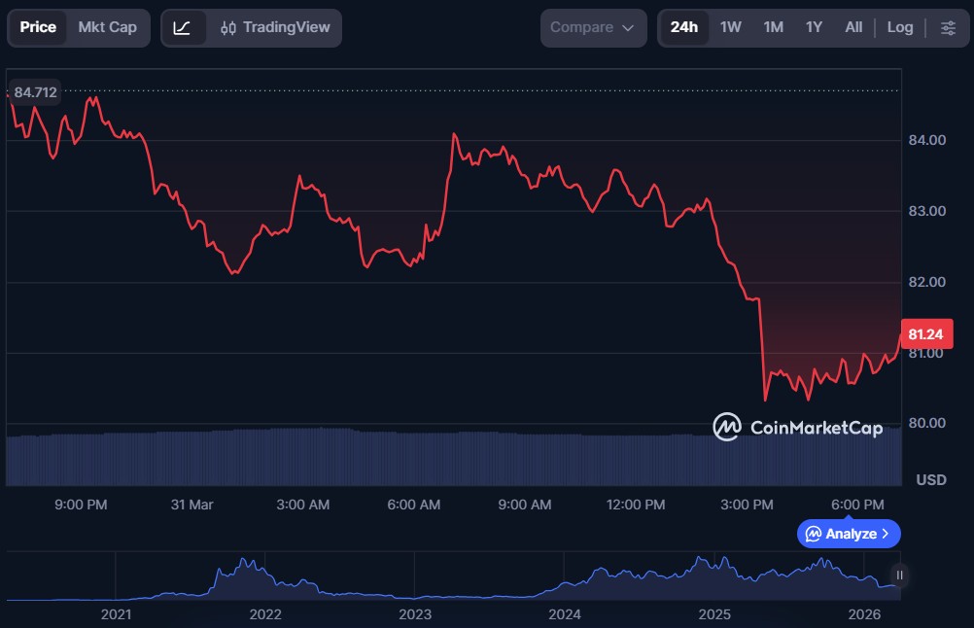Click the pause handle on mini timeline
This screenshot has height=628, width=974.
tap(899, 576)
